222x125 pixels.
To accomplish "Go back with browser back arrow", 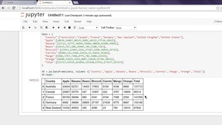I will coord(3,8).
